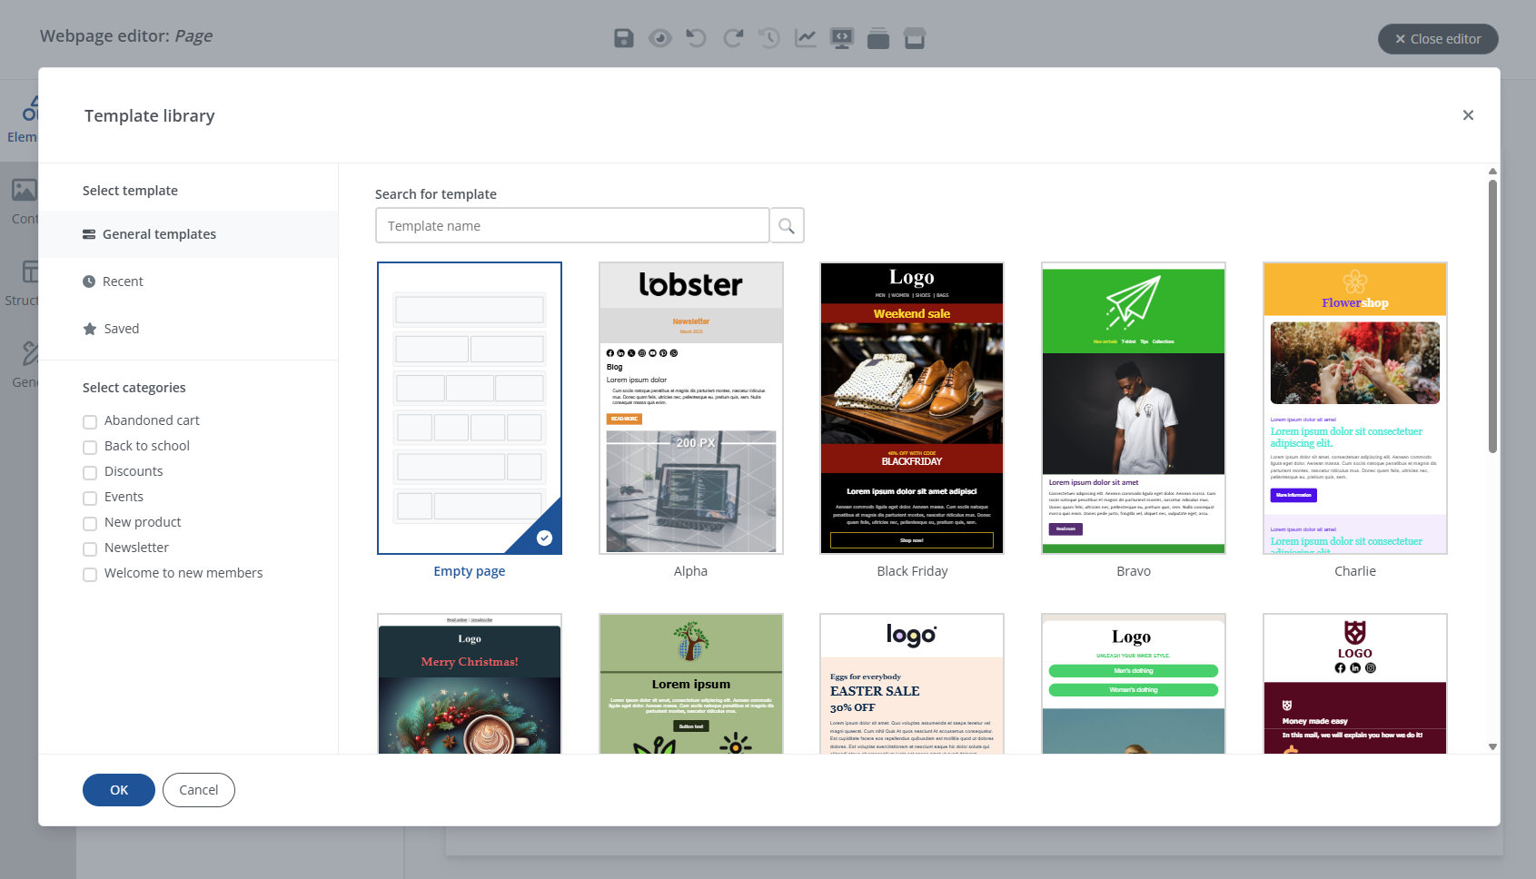Viewport: 1536px width, 879px height.
Task: Select General templates in sidebar
Action: (x=159, y=234)
